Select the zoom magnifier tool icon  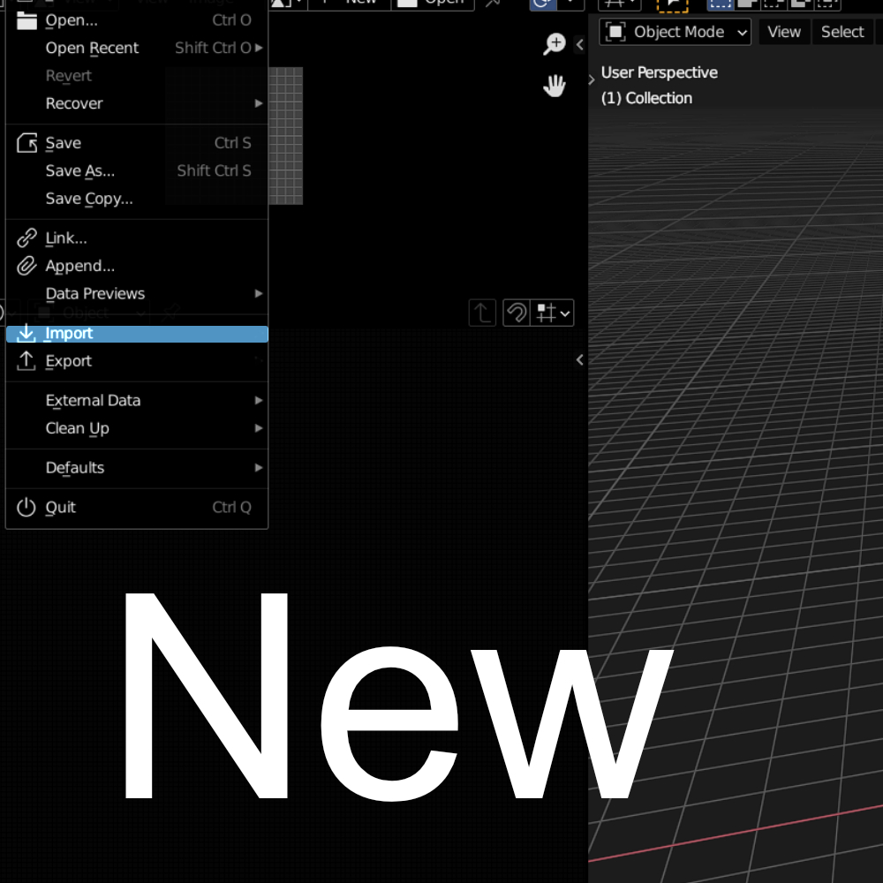tap(555, 44)
